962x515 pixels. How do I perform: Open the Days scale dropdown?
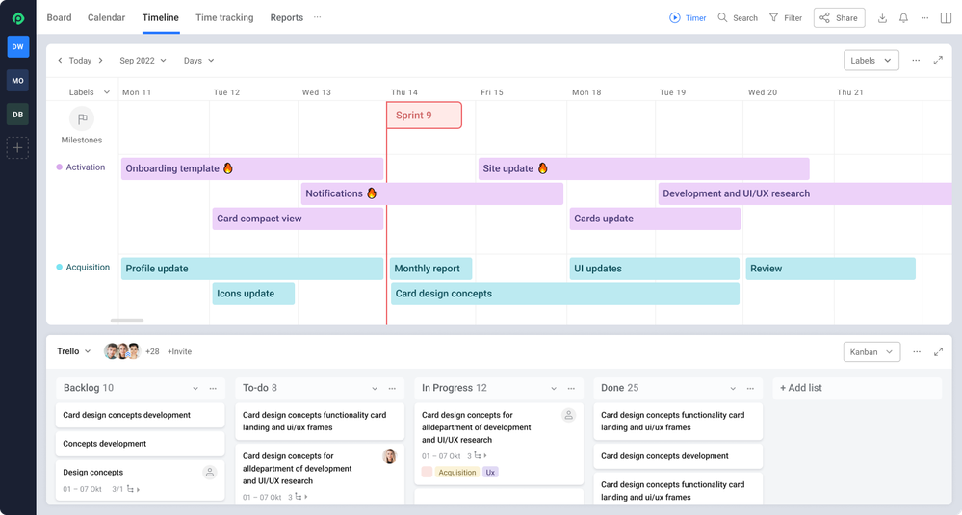(198, 60)
